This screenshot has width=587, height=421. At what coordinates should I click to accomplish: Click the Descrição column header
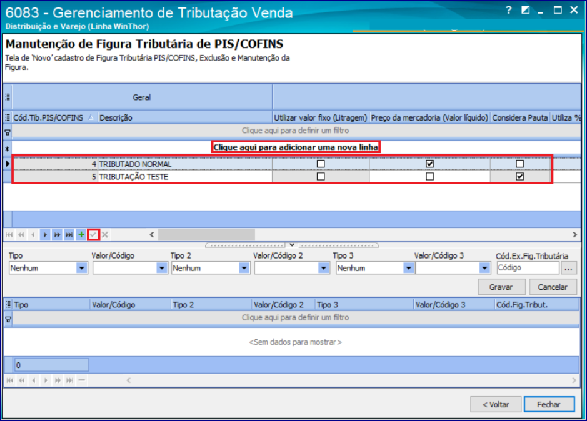coord(185,117)
